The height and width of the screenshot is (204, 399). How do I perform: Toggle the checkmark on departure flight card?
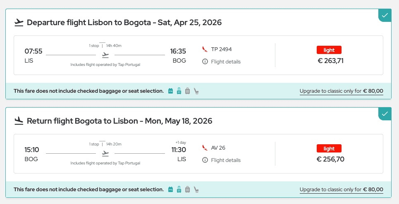pyautogui.click(x=385, y=15)
